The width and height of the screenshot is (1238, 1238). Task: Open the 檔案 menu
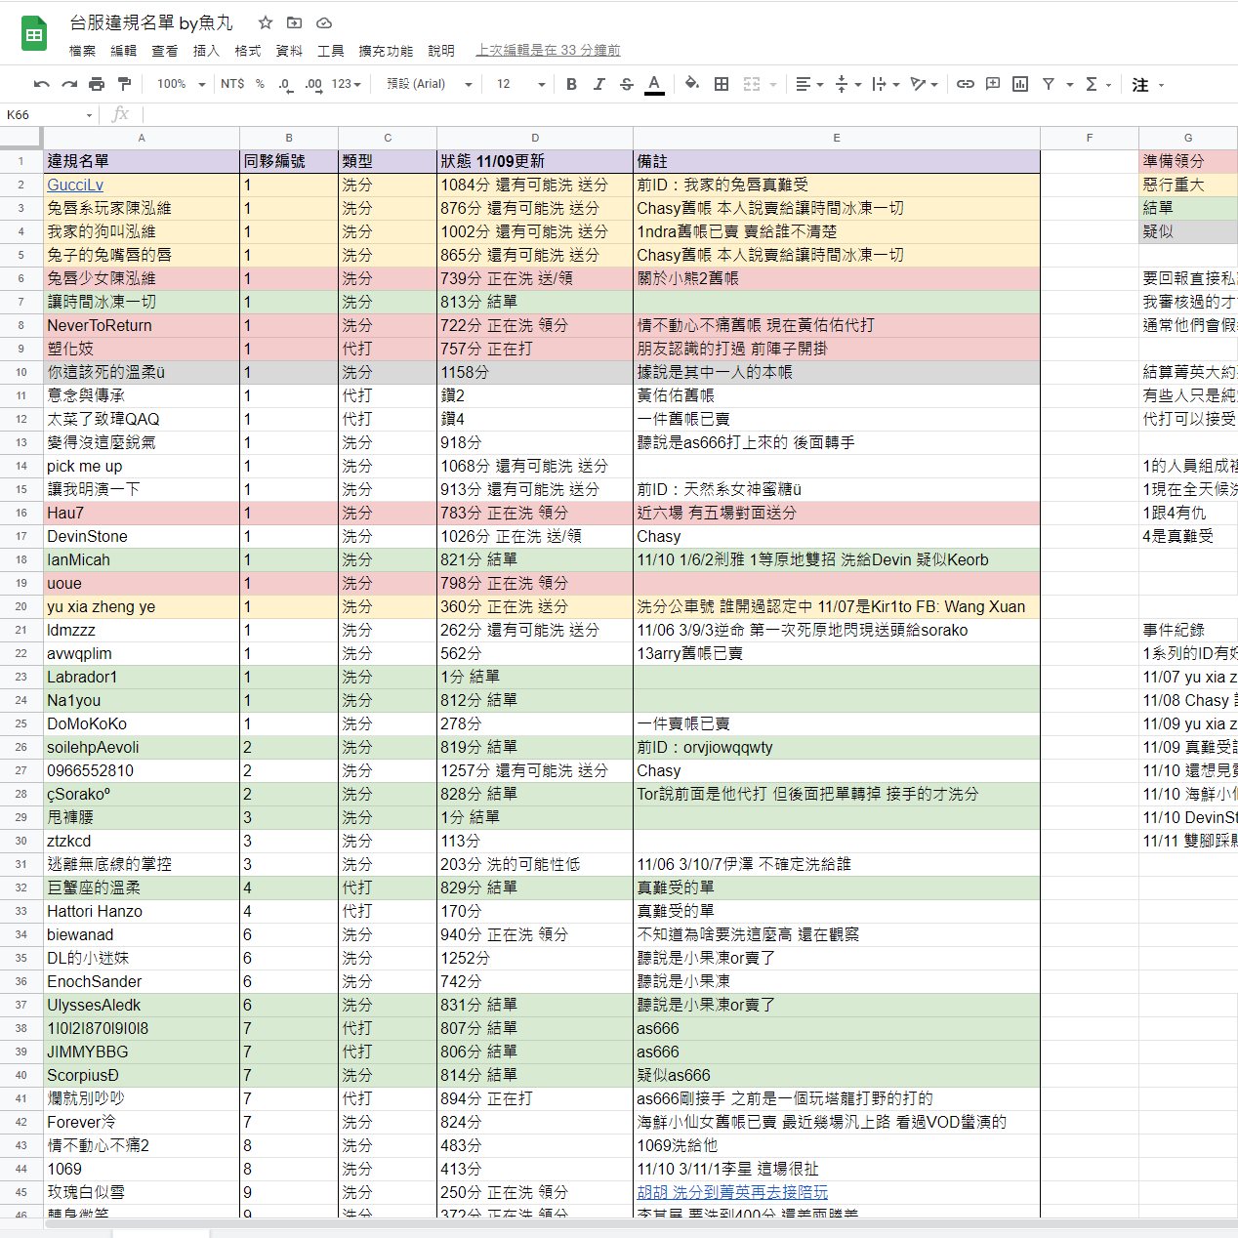point(83,51)
